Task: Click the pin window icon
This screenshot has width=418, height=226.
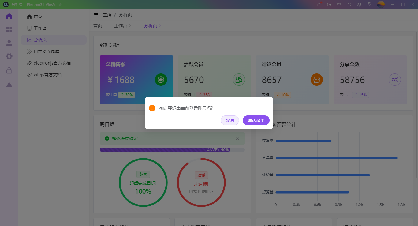Action: point(369,5)
